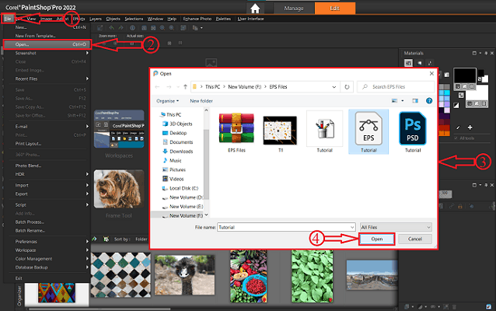Click the File name input field
The image size is (496, 311).
click(286, 227)
